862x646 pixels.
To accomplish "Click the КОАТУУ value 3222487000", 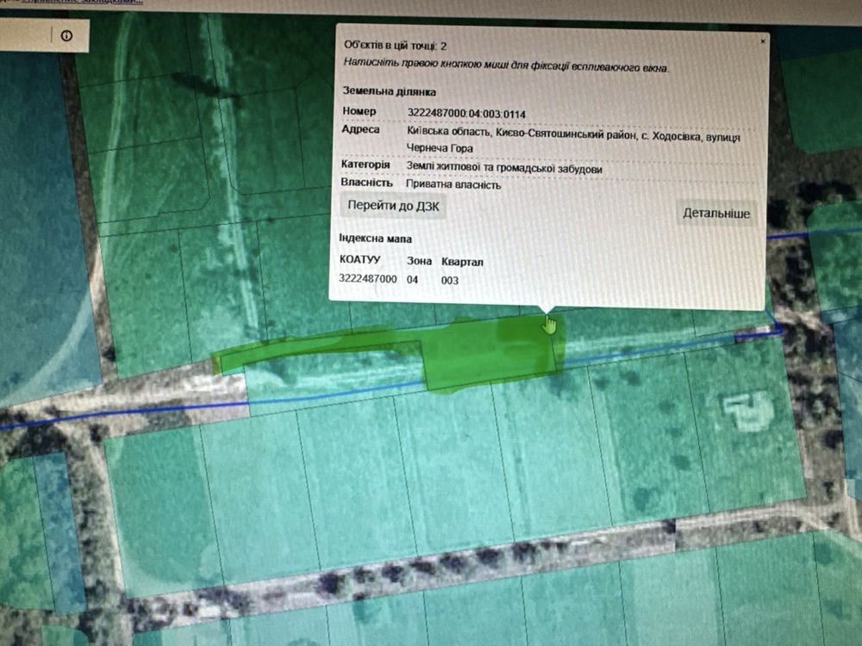I will point(367,278).
